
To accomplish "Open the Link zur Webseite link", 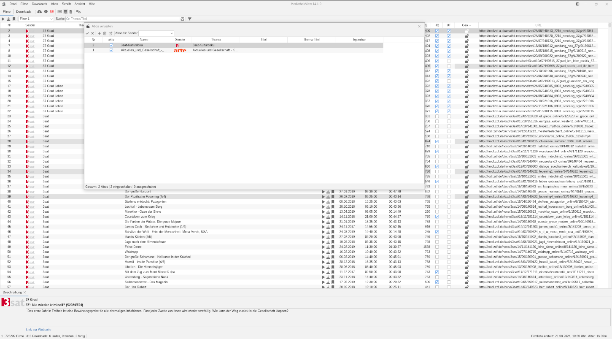I will pyautogui.click(x=38, y=329).
